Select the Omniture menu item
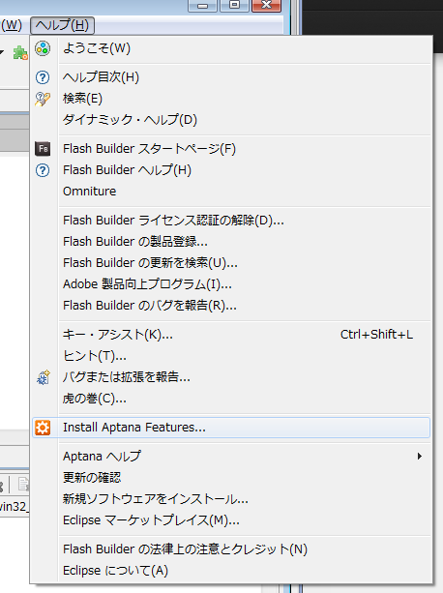Image resolution: width=443 pixels, height=593 pixels. (231, 192)
